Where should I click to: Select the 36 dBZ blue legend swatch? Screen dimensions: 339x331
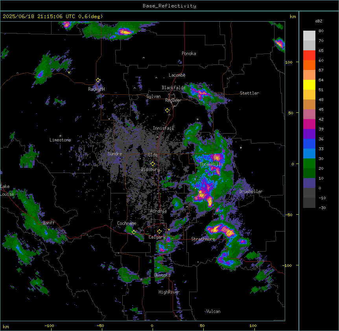coord(309,143)
